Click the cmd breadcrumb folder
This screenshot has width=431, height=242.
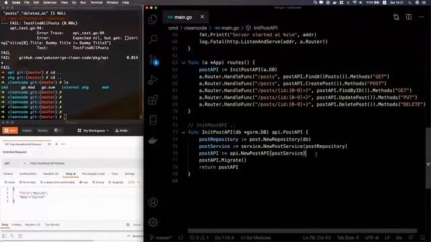click(x=173, y=28)
